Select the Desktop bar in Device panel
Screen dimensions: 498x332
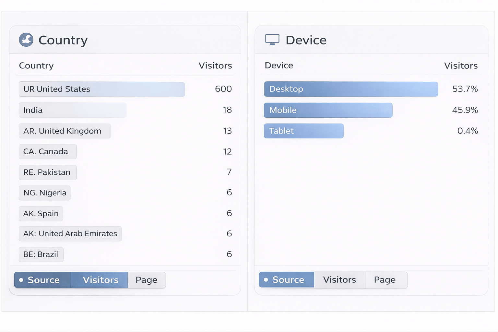click(x=351, y=89)
